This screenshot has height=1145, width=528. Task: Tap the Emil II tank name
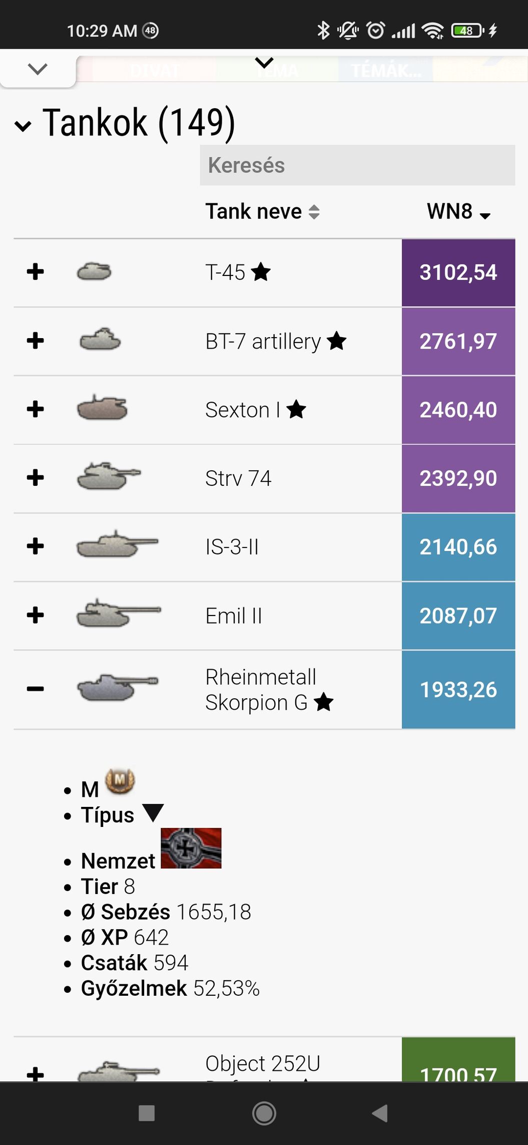coord(234,616)
